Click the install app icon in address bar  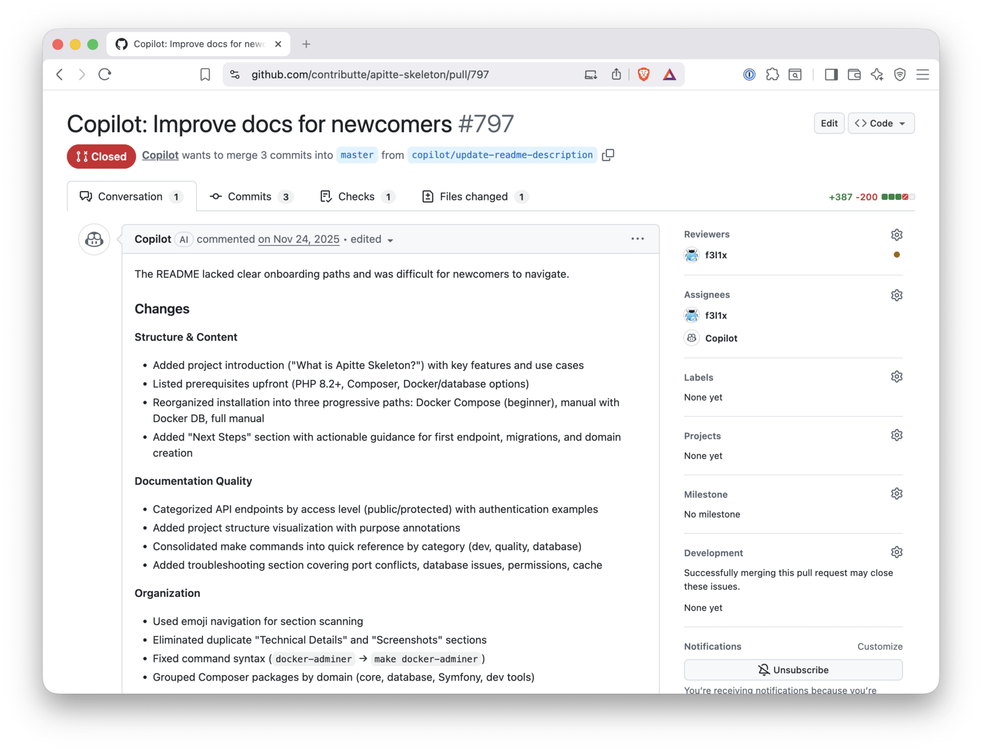pyautogui.click(x=591, y=74)
